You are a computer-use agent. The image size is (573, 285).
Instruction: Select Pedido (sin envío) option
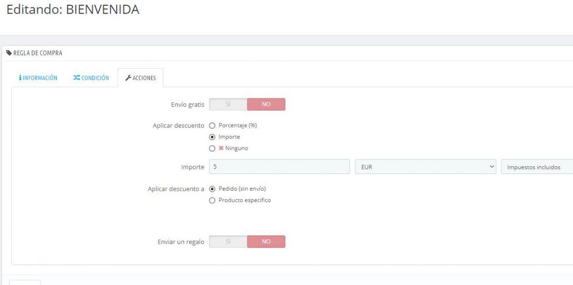tap(212, 189)
